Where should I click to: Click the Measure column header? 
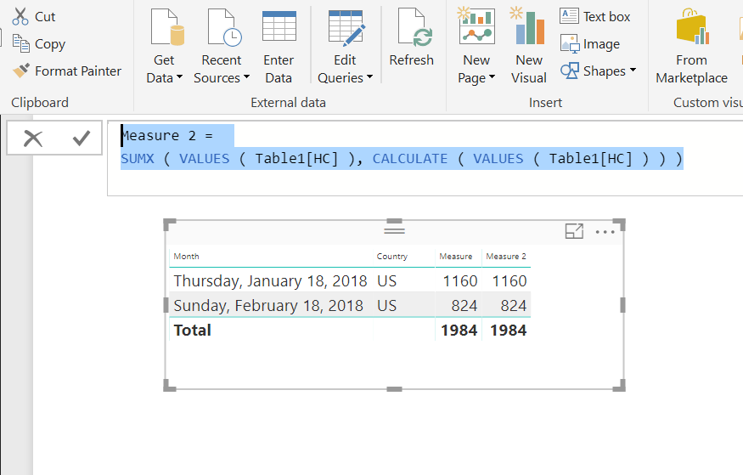tap(455, 256)
